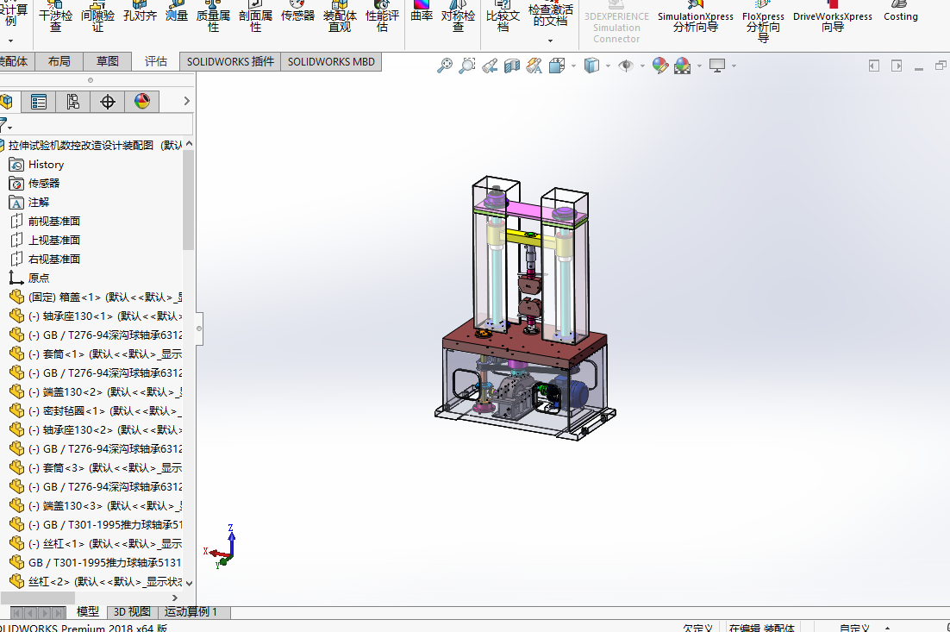Click the Zoom to Fit magnifier icon

click(x=444, y=66)
